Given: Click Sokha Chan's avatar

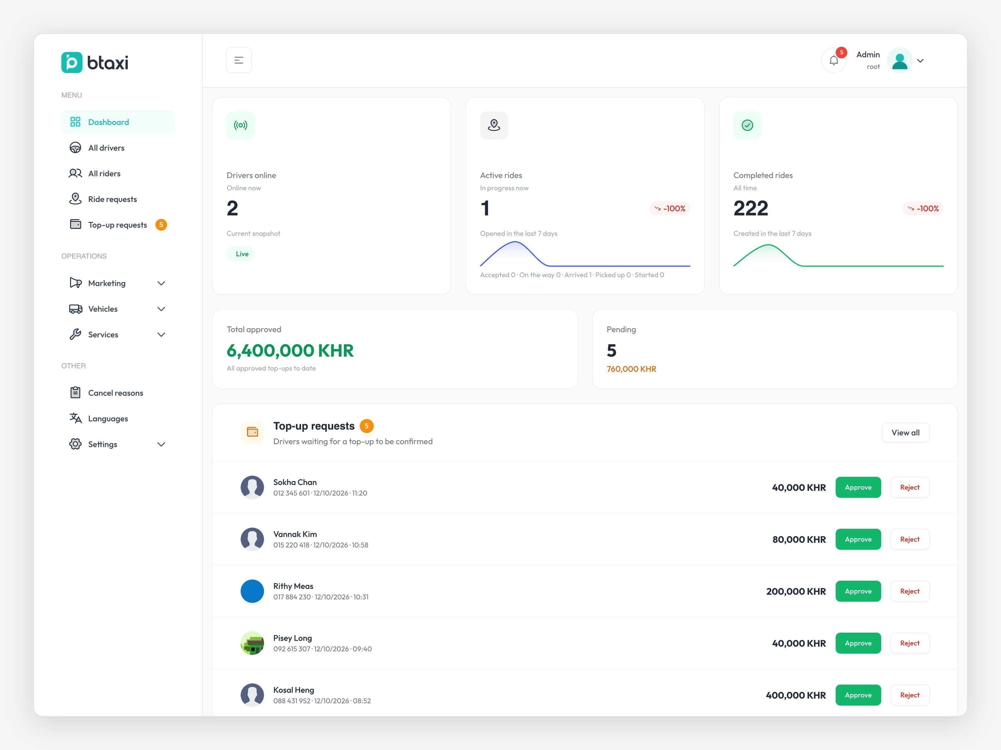Looking at the screenshot, I should coord(252,487).
